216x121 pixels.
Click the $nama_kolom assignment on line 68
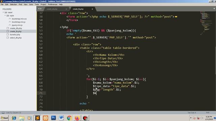click(116, 83)
